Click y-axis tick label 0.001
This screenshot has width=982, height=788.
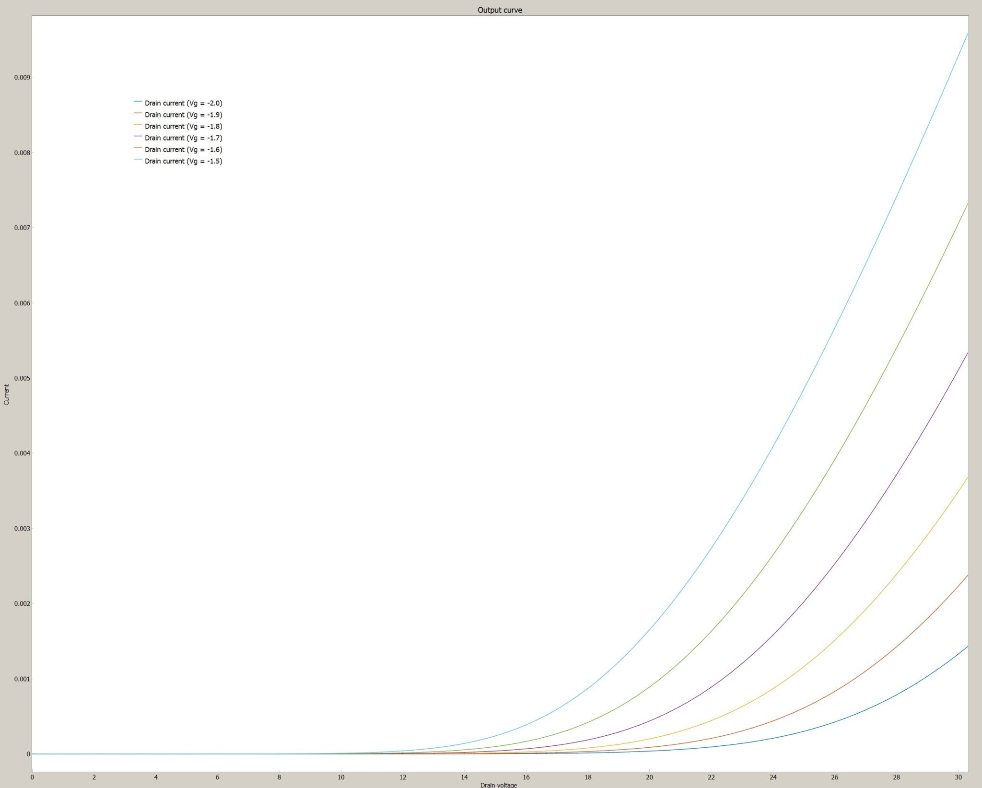[x=22, y=679]
